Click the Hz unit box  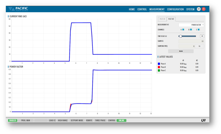pyautogui.click(x=200, y=46)
